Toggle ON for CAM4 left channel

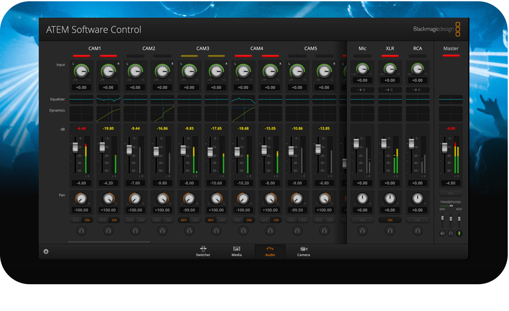coord(249,220)
